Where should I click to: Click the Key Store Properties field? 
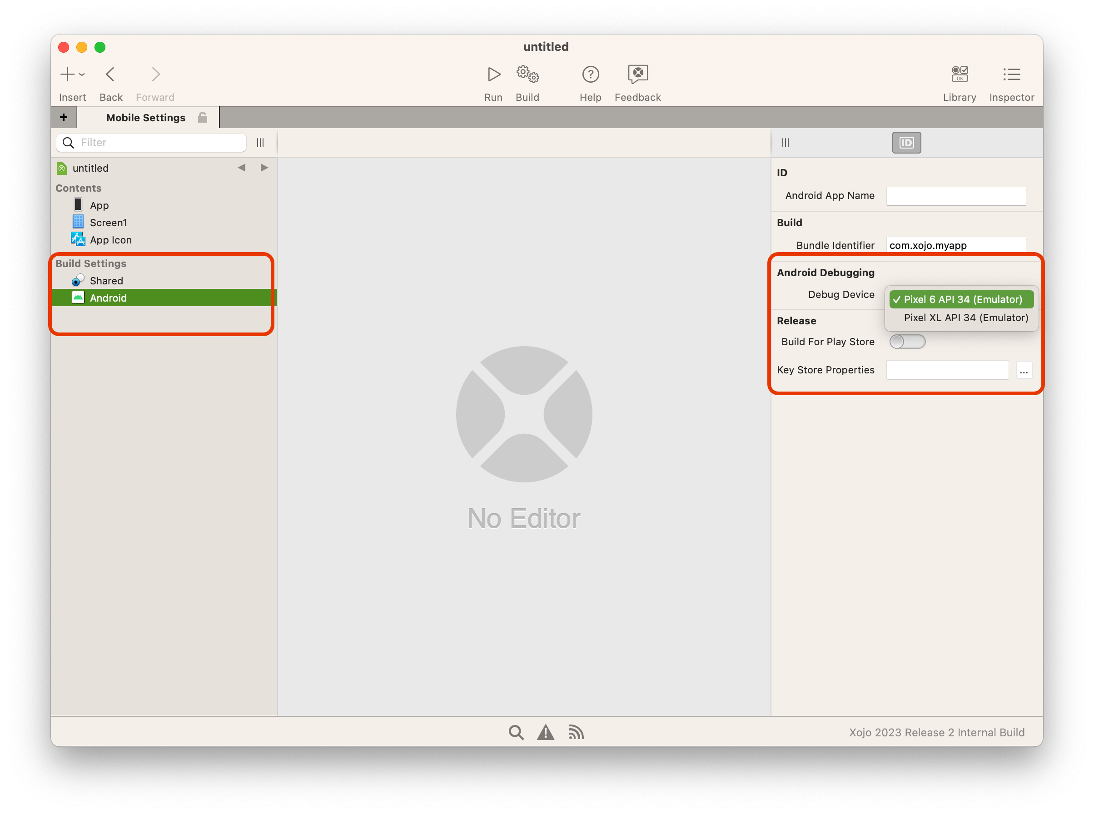coord(947,370)
